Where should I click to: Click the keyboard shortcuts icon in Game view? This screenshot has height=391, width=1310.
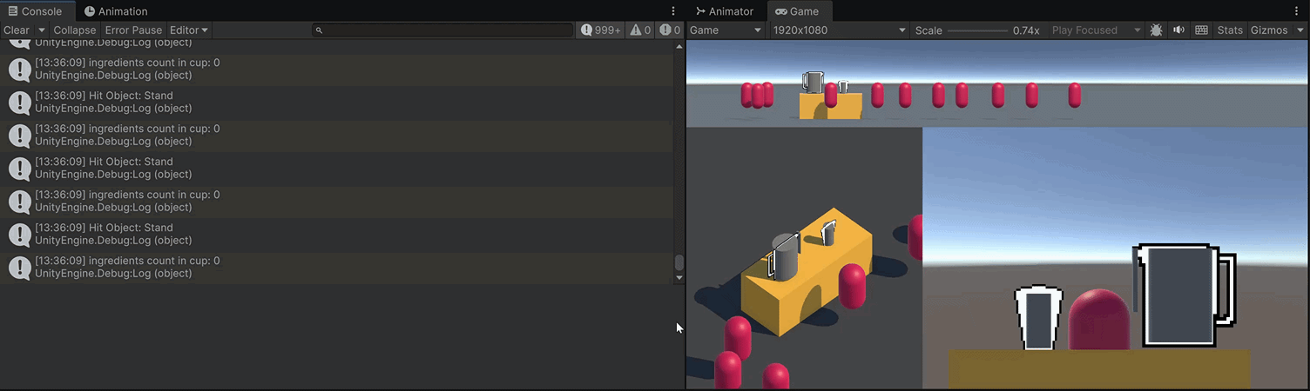click(1201, 30)
